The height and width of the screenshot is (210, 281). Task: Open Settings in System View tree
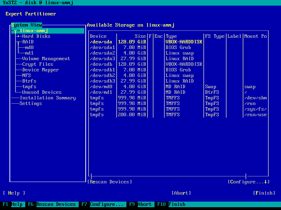click(x=31, y=103)
